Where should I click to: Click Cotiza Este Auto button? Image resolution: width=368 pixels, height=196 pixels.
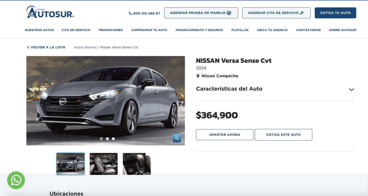[x=283, y=135]
